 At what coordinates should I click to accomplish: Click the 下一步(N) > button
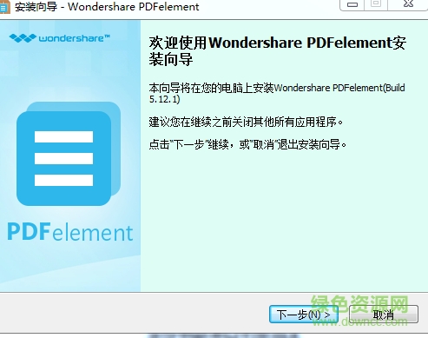pos(304,315)
